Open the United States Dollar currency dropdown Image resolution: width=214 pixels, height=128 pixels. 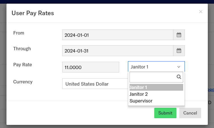pos(95,84)
